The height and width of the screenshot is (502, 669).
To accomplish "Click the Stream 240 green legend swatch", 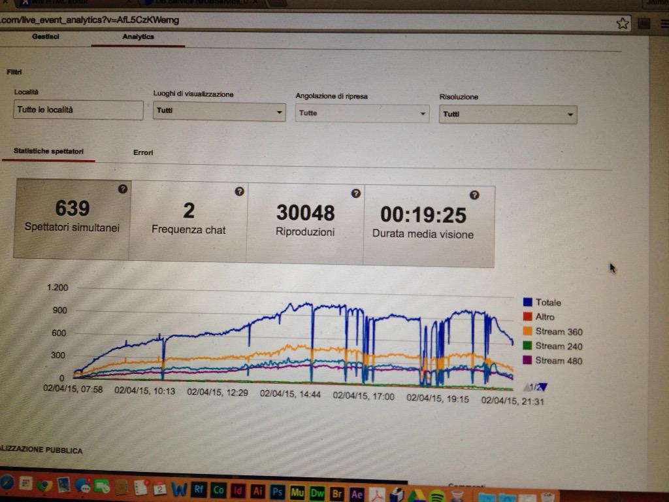I will pos(527,345).
